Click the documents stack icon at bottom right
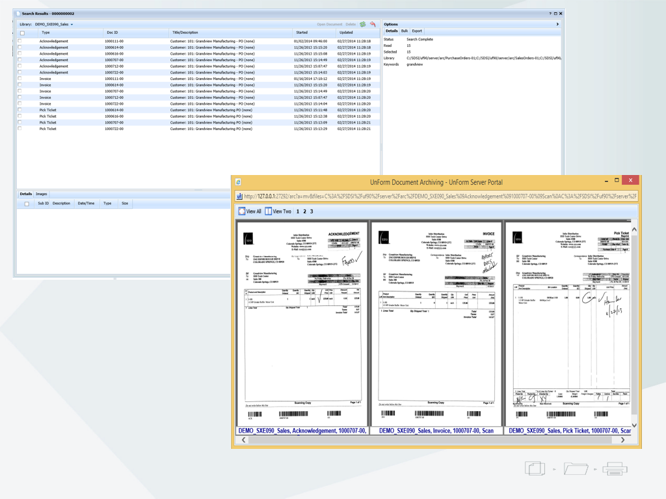Screen dimensions: 666x499 pyautogui.click(x=535, y=468)
